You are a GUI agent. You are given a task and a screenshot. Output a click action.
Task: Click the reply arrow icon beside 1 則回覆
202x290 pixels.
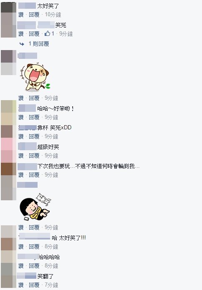click(22, 44)
